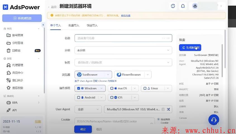
Task: Collapse the 自动化 sidebar section
Action: coord(39,96)
